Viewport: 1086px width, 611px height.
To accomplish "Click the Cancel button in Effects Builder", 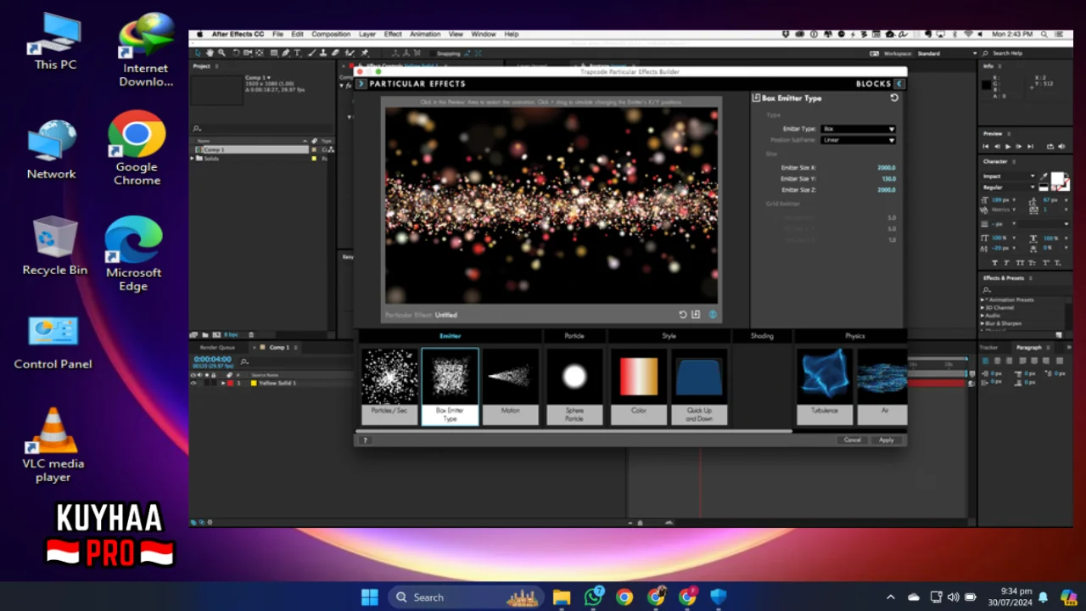I will (853, 440).
